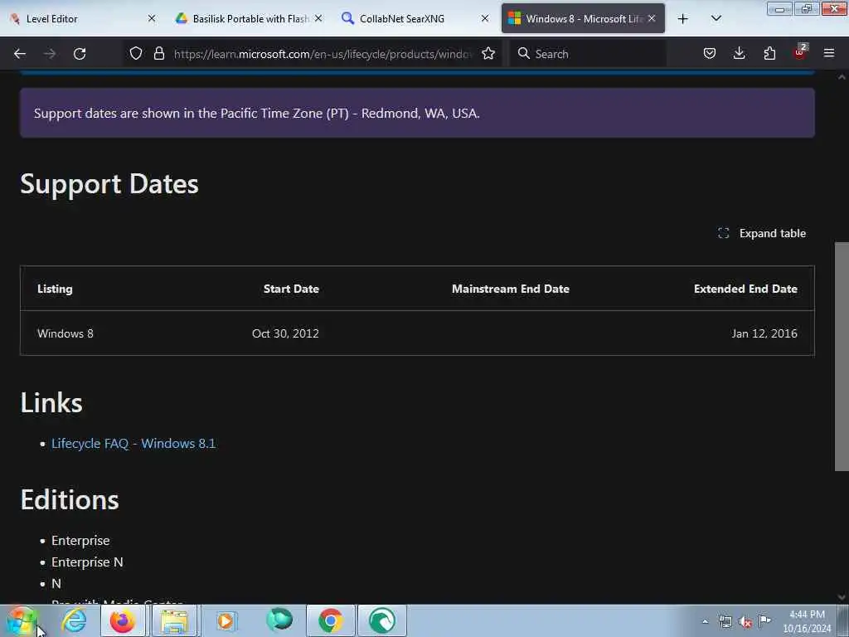Click the magnifier icon in search box
The image size is (849, 637).
524,54
